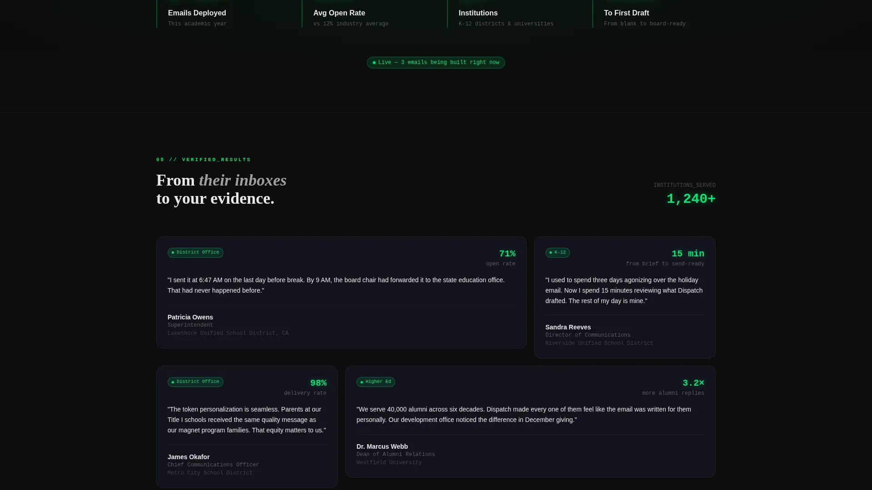Select the District Office tag on James Okafor card
Image resolution: width=872 pixels, height=490 pixels.
(195, 382)
